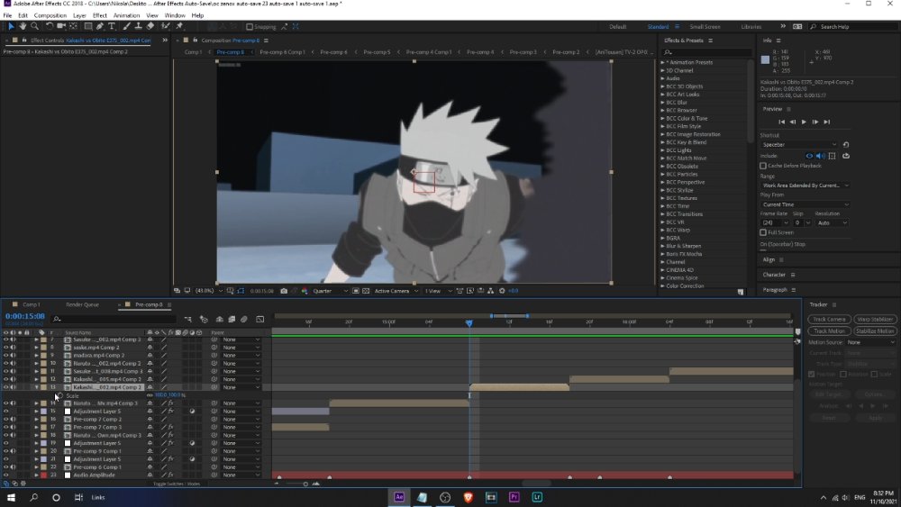
Task: Click the Composition Mini-Flowchart icon in timeline
Action: (188, 320)
